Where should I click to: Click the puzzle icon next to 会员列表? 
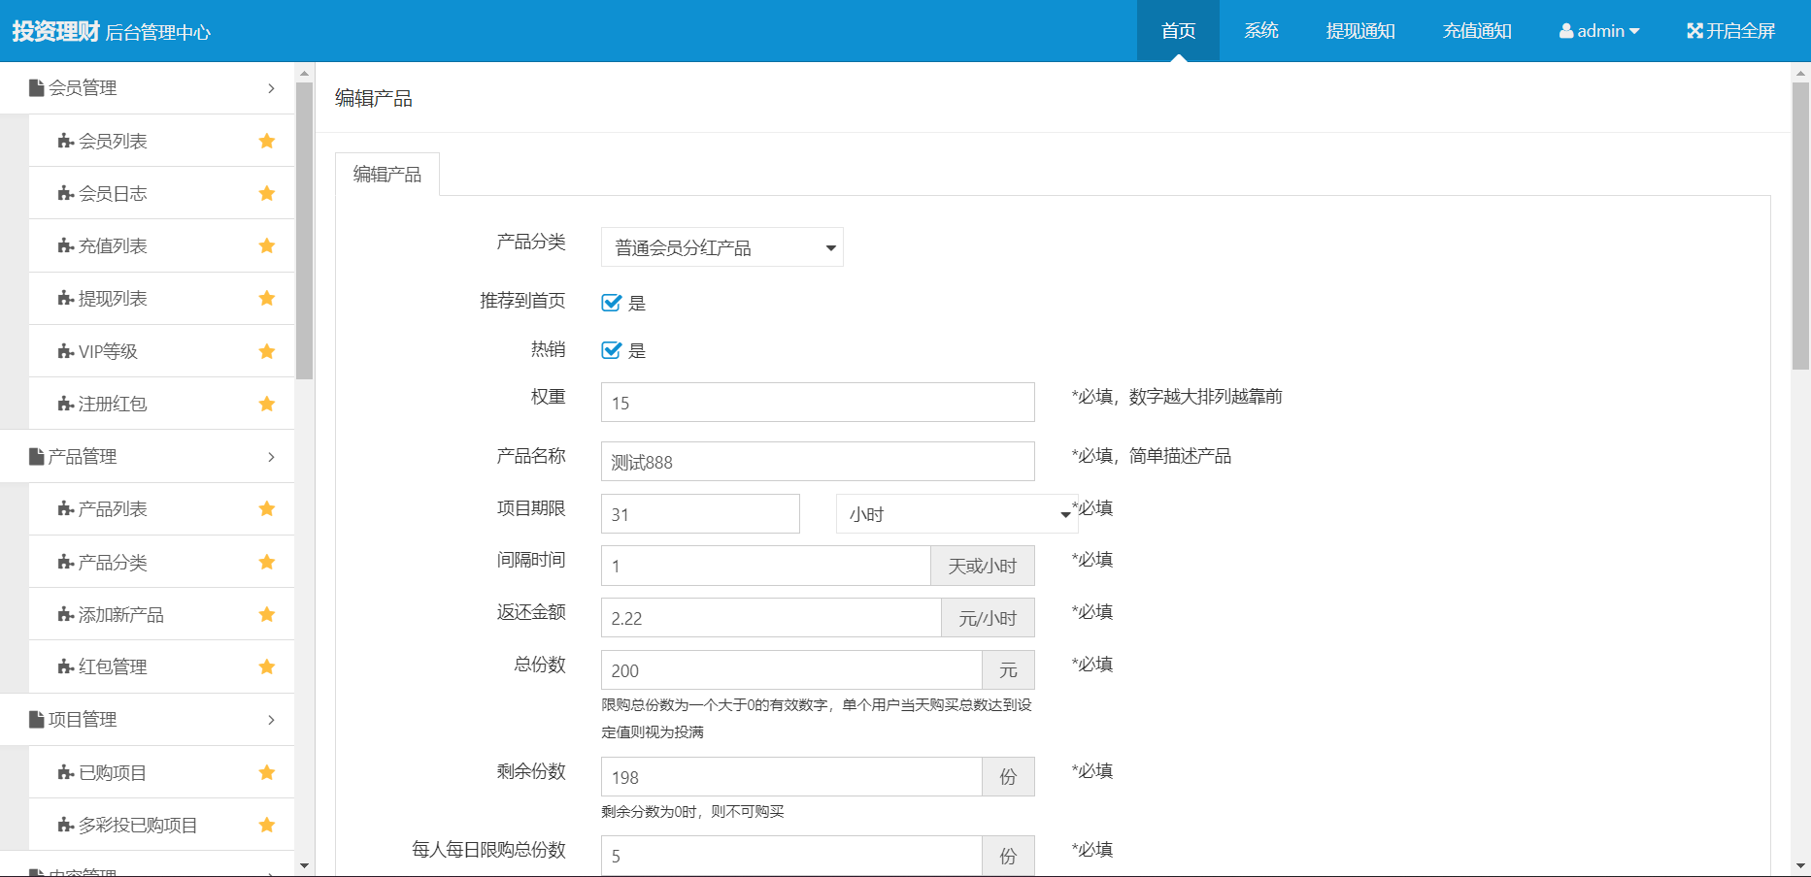point(66,142)
